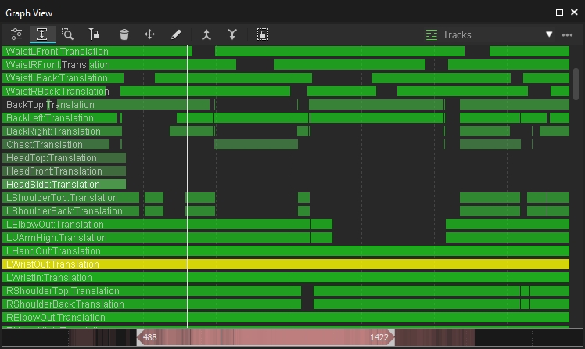Select the LWristOut:Translation track
585x349 pixels.
(52, 264)
